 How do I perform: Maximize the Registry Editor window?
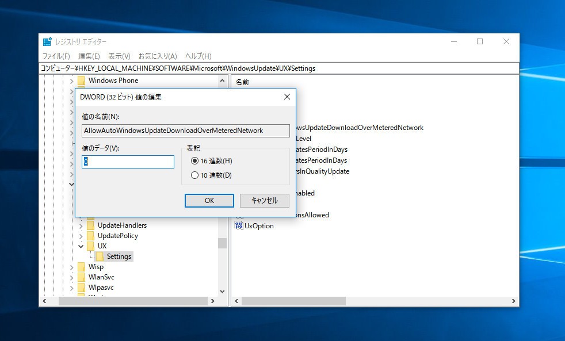[480, 42]
